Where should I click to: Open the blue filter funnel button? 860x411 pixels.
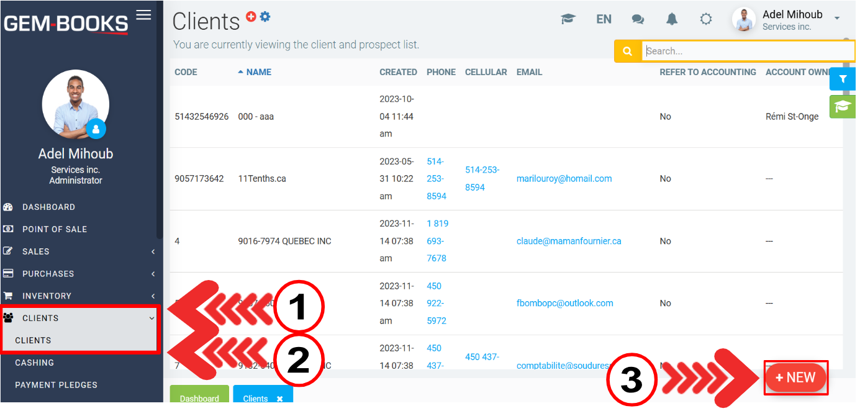tap(843, 79)
